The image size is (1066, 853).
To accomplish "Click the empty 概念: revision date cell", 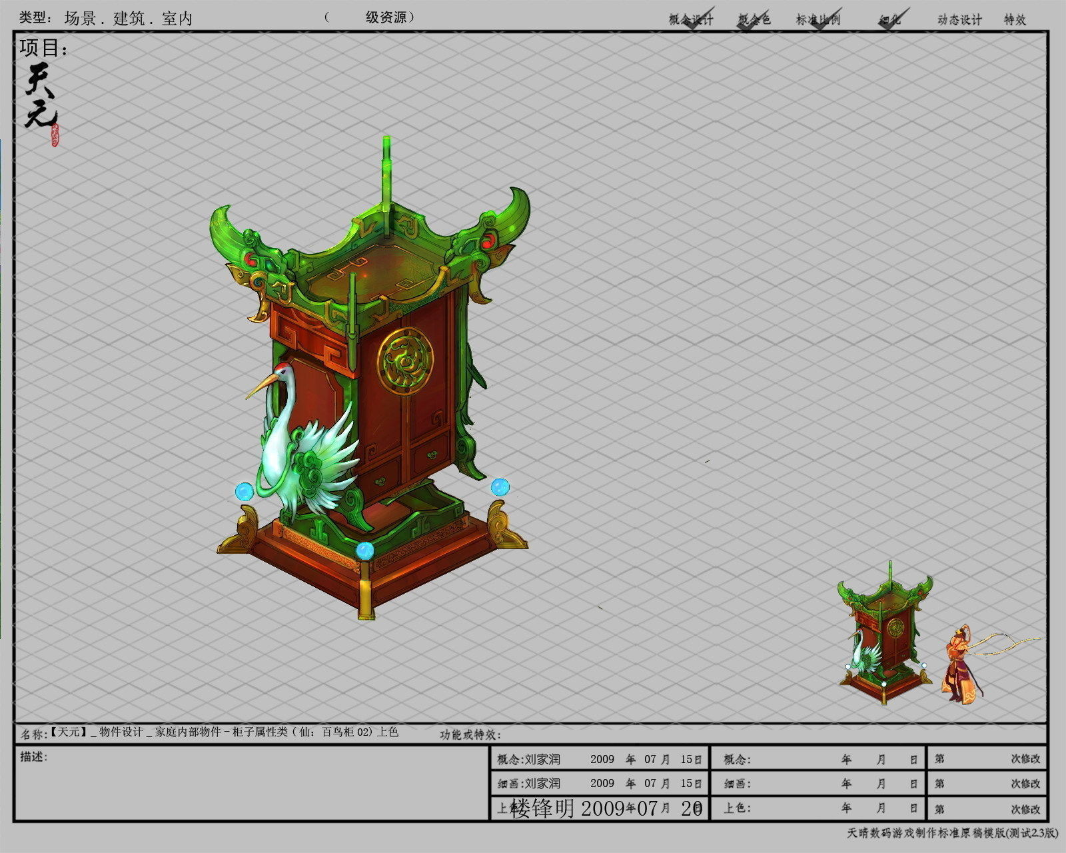I will coord(818,758).
